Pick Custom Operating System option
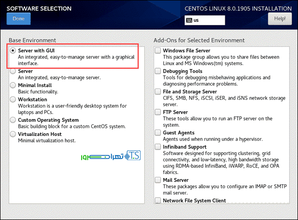The height and width of the screenshot is (220, 298). click(13, 120)
